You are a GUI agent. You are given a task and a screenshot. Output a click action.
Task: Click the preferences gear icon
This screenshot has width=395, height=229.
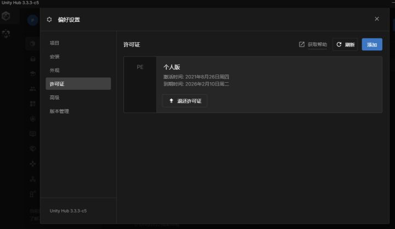pyautogui.click(x=49, y=20)
